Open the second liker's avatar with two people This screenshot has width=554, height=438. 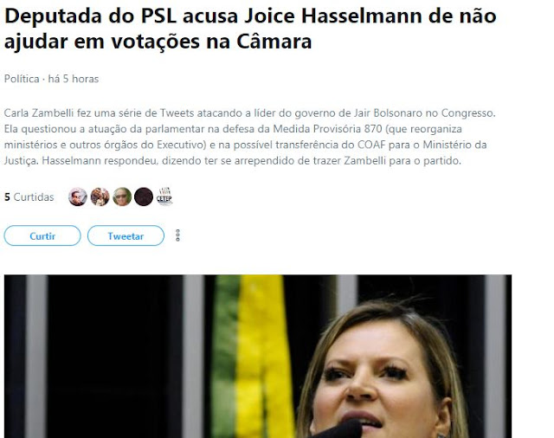(100, 196)
